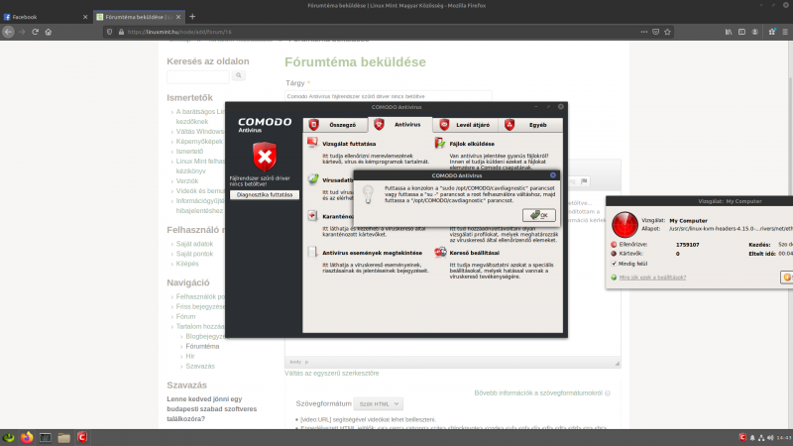Switch to the Összegző tab
793x446 pixels.
tap(335, 125)
